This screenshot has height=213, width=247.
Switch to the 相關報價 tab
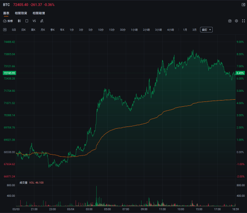coord(39,13)
